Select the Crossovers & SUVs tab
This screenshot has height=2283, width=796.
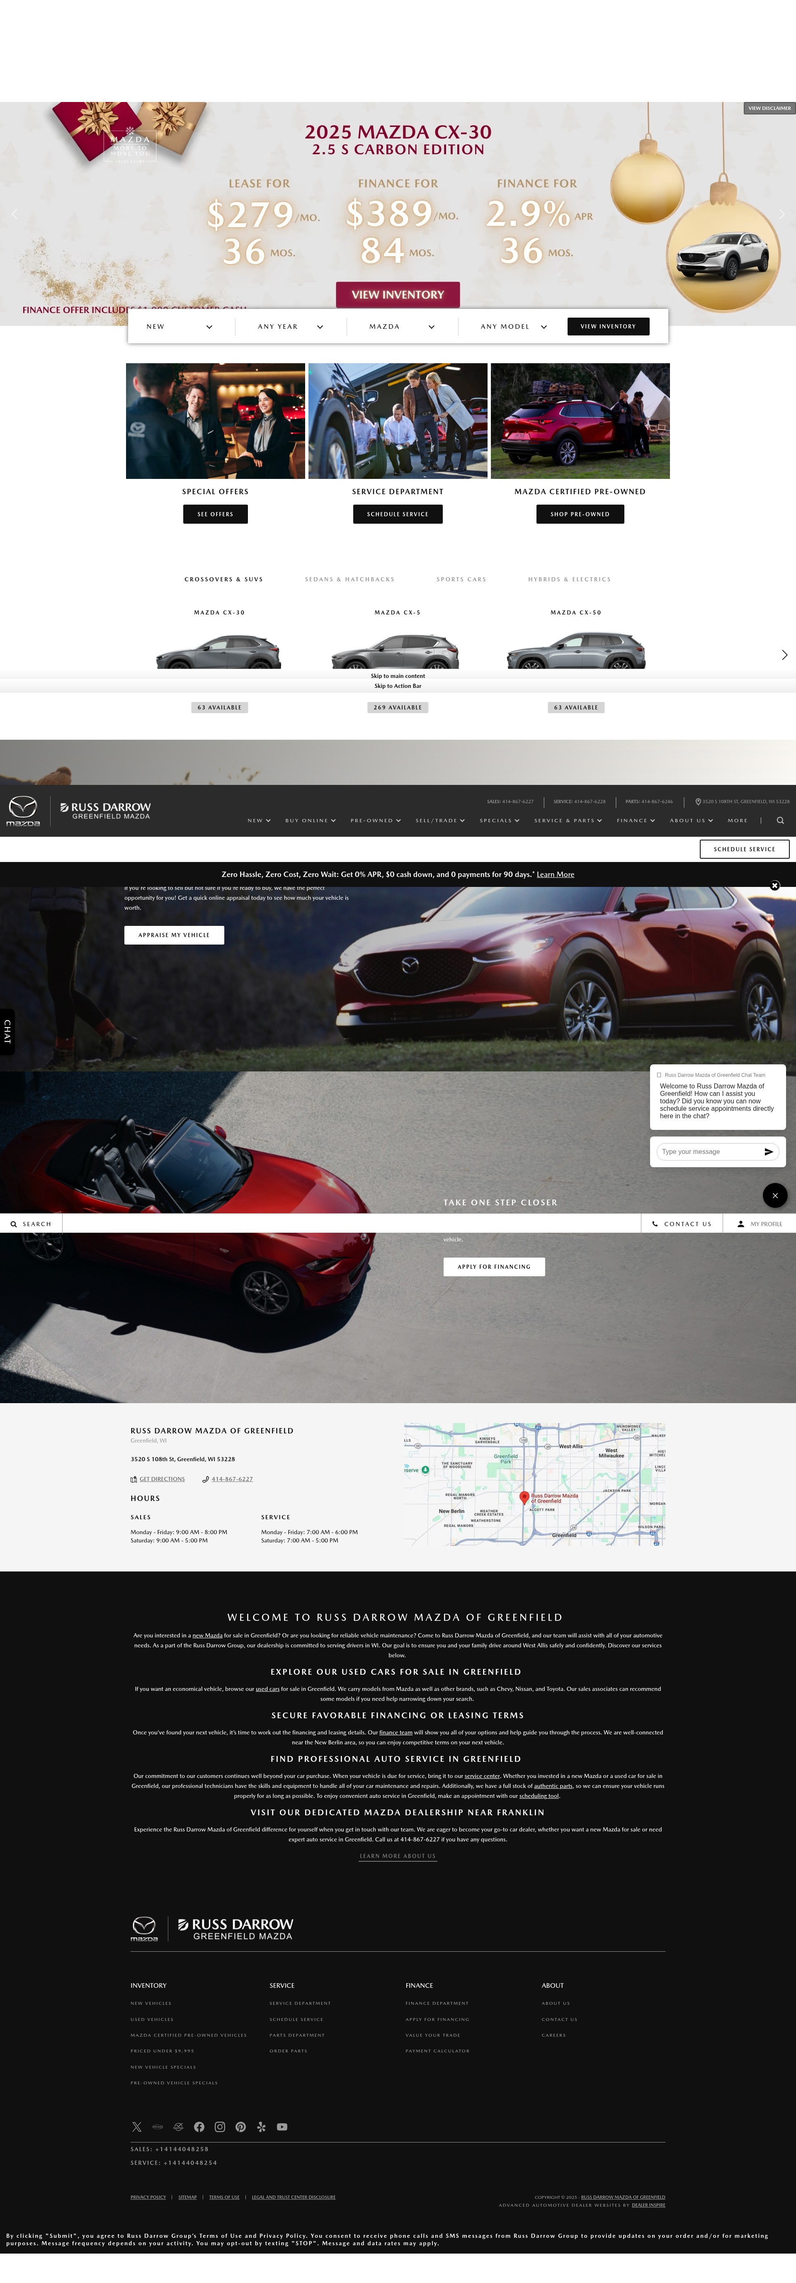click(223, 579)
